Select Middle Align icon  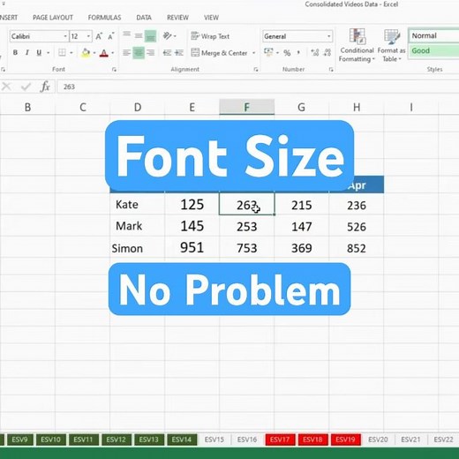tap(139, 36)
